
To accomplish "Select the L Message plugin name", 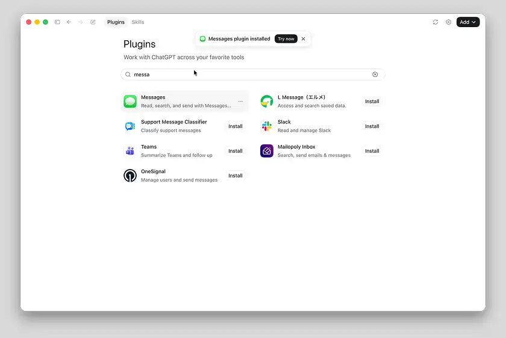I will point(301,97).
